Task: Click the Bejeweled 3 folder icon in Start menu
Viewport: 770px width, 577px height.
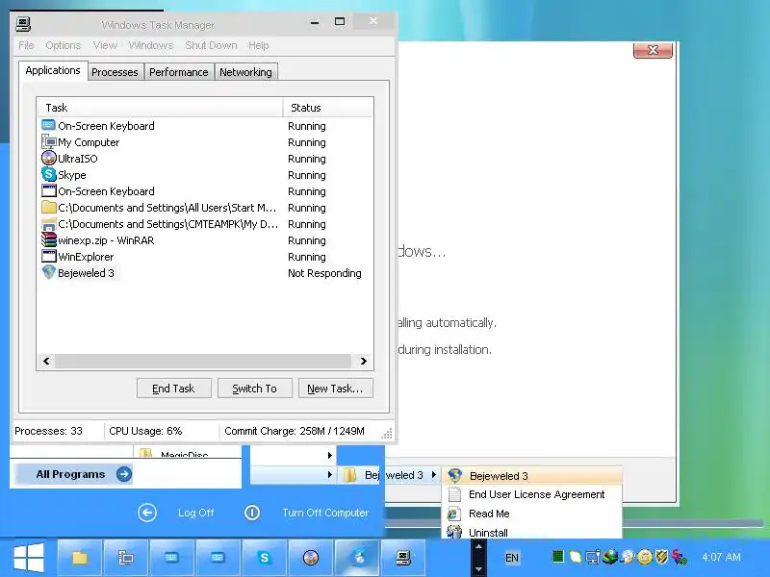Action: pyautogui.click(x=349, y=475)
